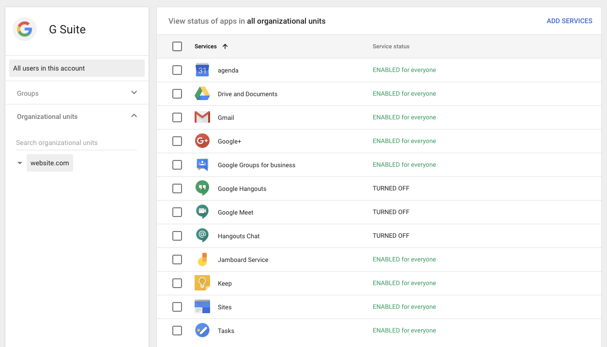Tick the Google Hangouts checkbox
Viewport: 607px width, 347px height.
pos(177,188)
